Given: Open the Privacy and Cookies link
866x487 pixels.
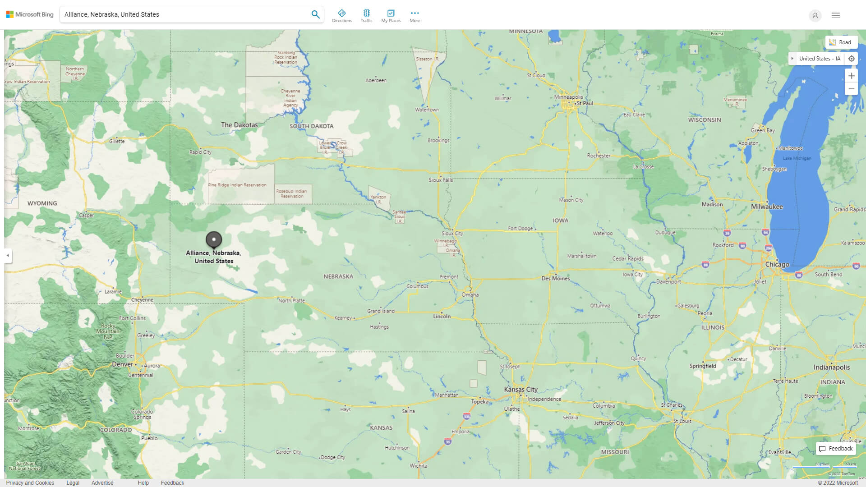Looking at the screenshot, I should pyautogui.click(x=29, y=482).
